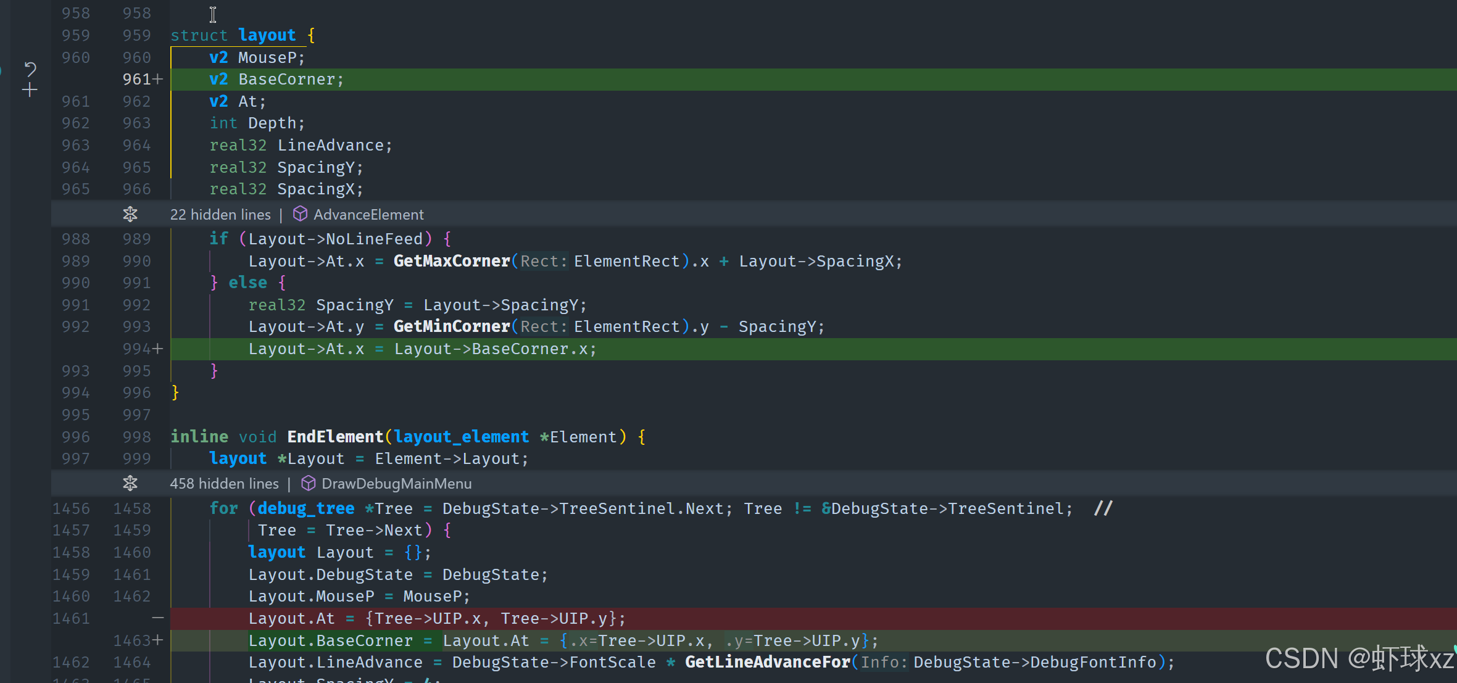The image size is (1457, 683).
Task: Click line number 998 in the gutter
Action: (136, 437)
